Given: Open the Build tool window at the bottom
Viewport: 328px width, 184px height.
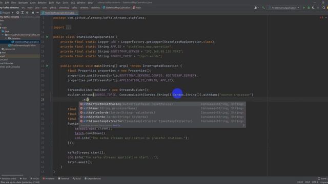Looking at the screenshot, I should click(77, 179).
